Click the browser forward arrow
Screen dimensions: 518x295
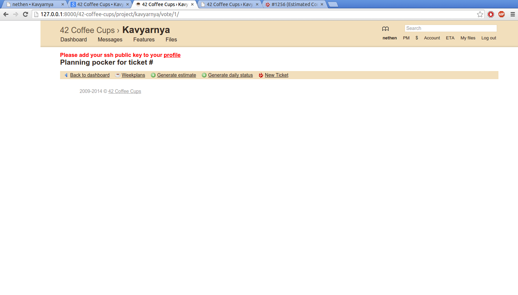16,14
